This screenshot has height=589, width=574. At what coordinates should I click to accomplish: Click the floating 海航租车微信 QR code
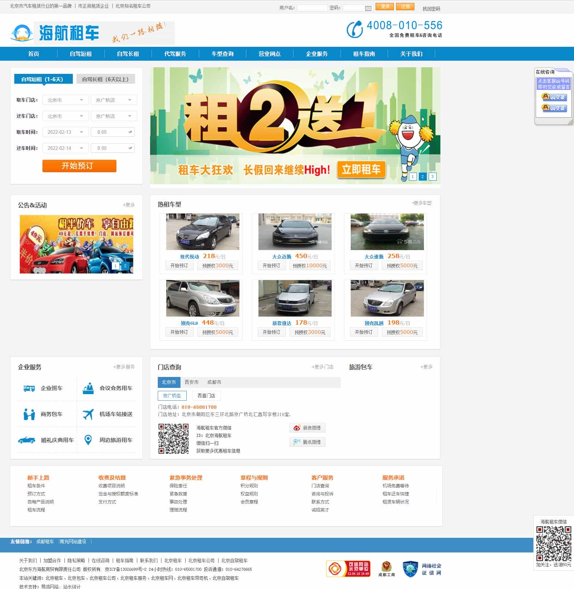554,544
